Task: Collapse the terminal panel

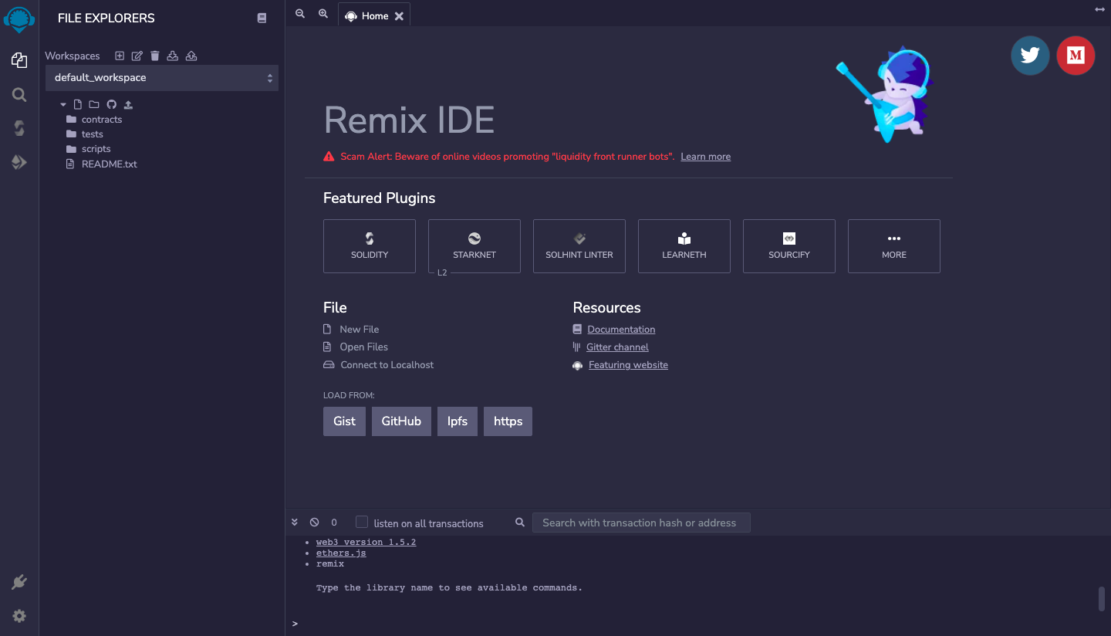Action: coord(295,523)
